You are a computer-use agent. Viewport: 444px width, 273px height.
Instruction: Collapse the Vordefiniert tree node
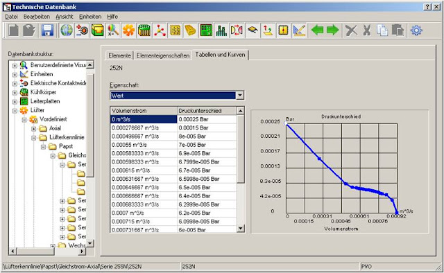click(24, 120)
